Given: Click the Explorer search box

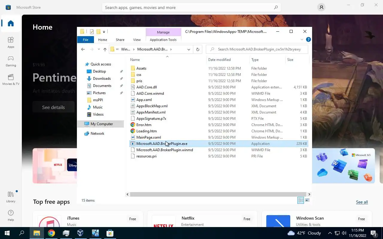Looking at the screenshot, I should pyautogui.click(x=257, y=49).
